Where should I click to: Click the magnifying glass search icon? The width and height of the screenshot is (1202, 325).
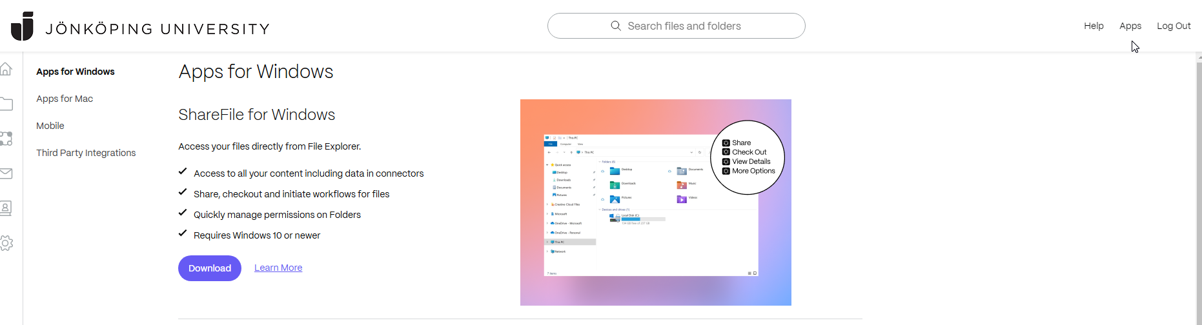616,26
